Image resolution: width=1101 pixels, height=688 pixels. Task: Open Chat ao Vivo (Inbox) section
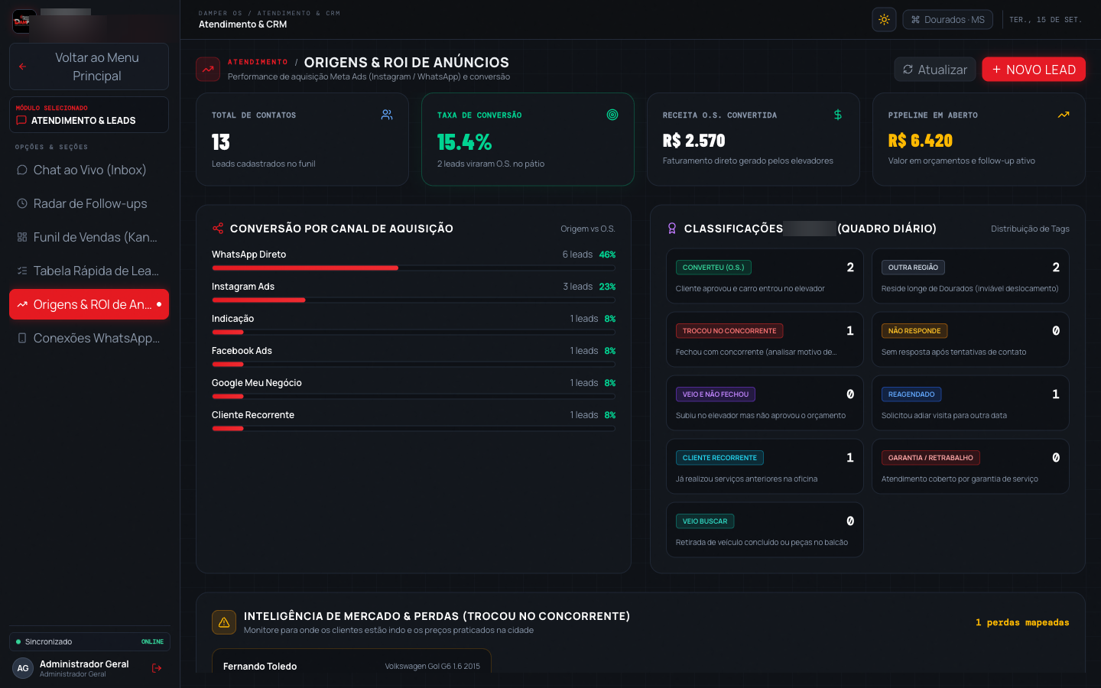coord(89,170)
